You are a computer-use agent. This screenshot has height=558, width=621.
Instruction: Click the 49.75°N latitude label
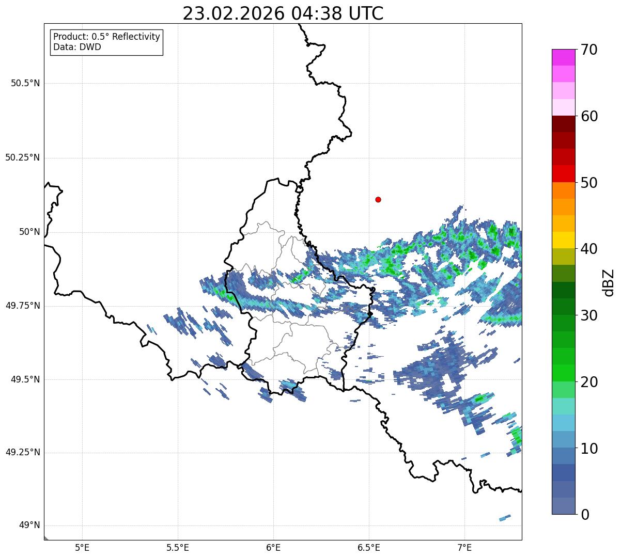click(23, 306)
